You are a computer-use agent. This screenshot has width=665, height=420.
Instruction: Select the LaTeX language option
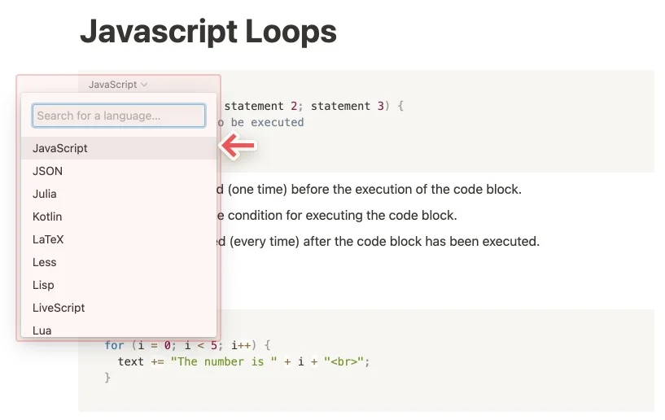coord(48,239)
